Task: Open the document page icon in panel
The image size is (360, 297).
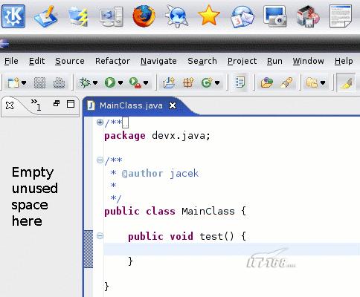Action: (x=341, y=16)
